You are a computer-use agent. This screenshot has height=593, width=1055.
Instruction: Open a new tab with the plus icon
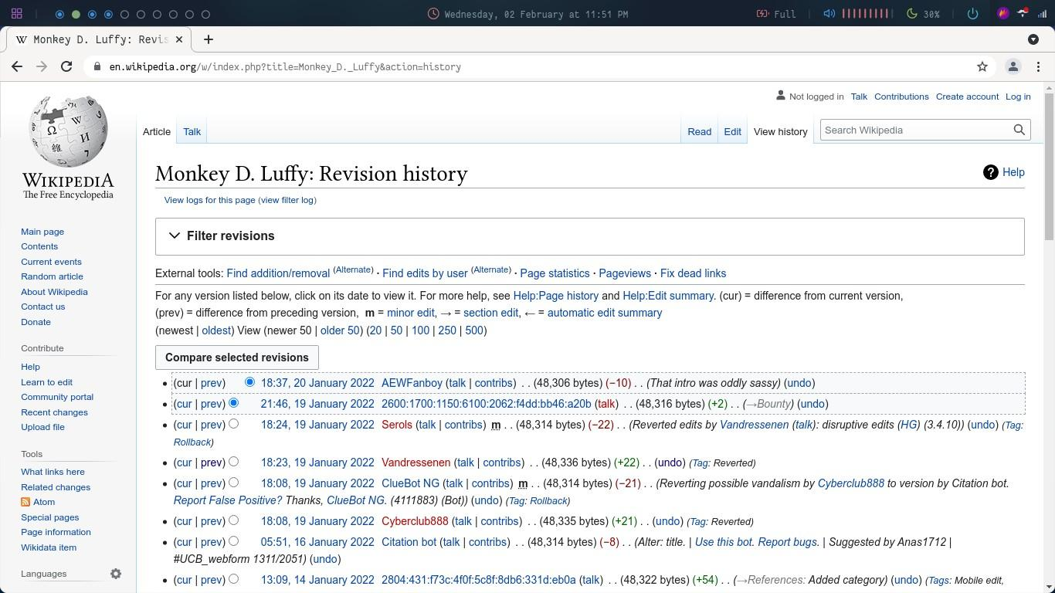208,39
